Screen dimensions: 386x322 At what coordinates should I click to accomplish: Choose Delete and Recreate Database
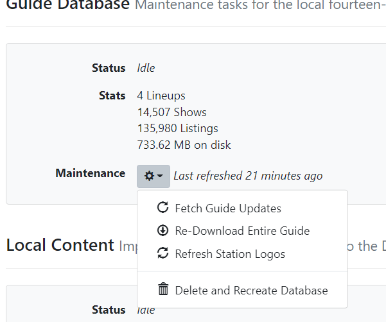[x=251, y=290]
